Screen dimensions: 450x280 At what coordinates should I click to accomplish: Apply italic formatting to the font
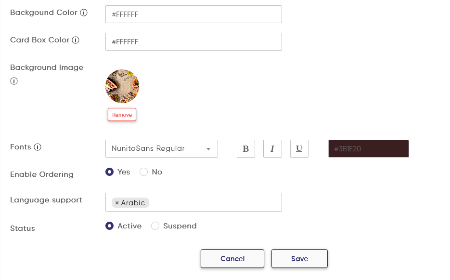(x=272, y=148)
